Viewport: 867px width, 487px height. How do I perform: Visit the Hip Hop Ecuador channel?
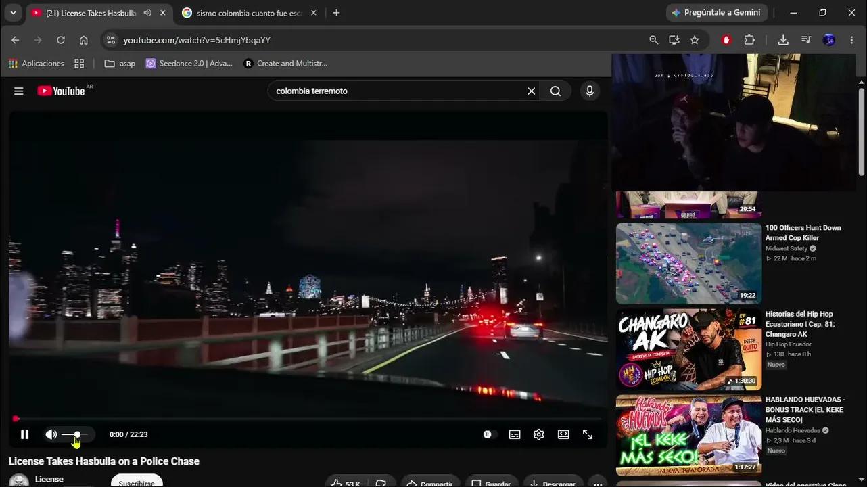[789, 344]
